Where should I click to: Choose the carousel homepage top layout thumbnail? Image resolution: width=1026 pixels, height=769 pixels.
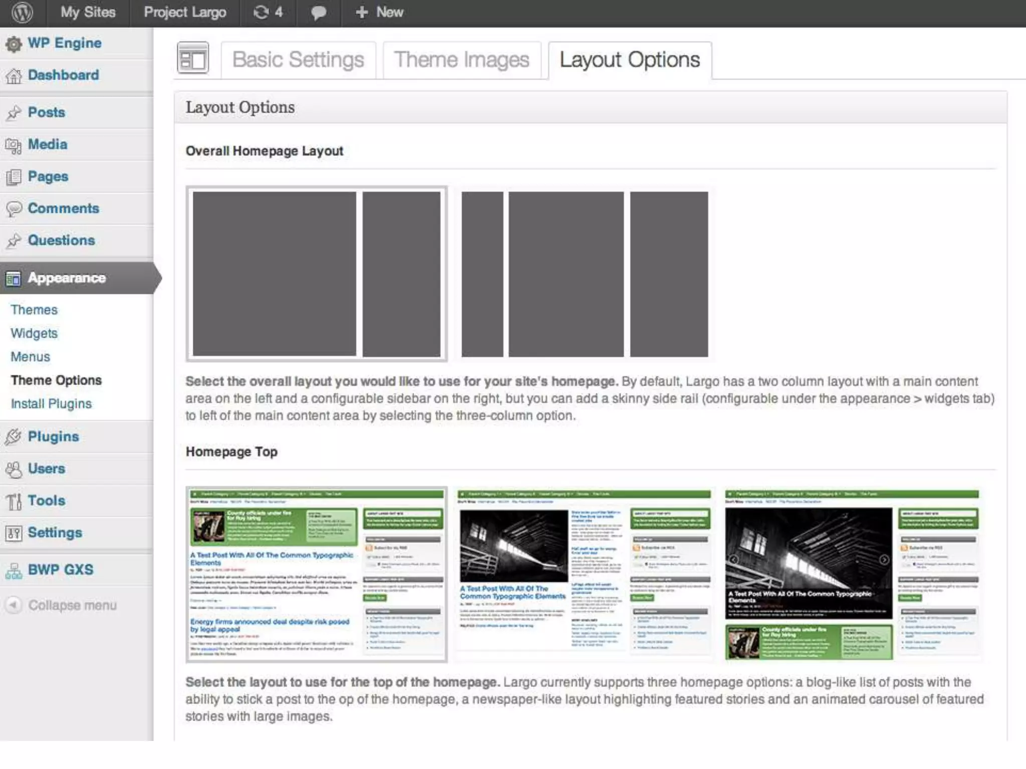(852, 574)
